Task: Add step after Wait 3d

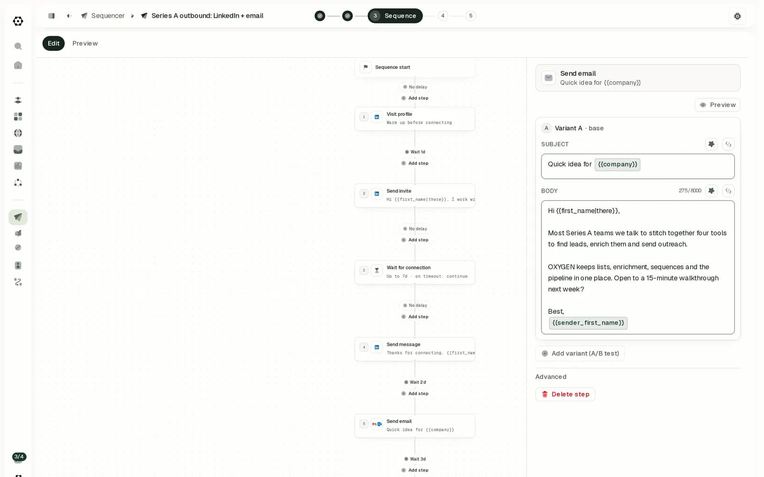Action: tap(415, 470)
